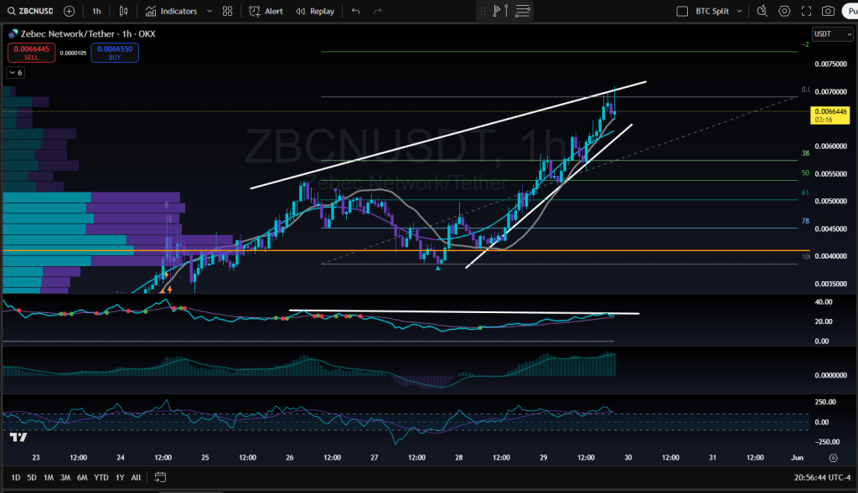Create a new Alert
Viewport: 858px width, 493px height.
[266, 11]
